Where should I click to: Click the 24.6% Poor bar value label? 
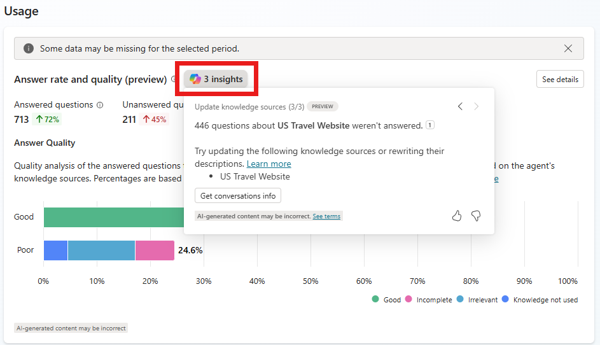[x=190, y=250]
